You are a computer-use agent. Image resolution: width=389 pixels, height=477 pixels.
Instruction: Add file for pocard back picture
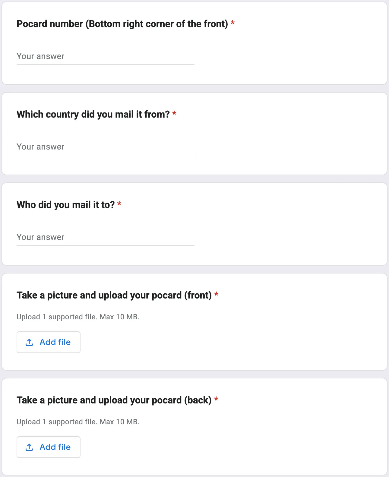coord(49,447)
